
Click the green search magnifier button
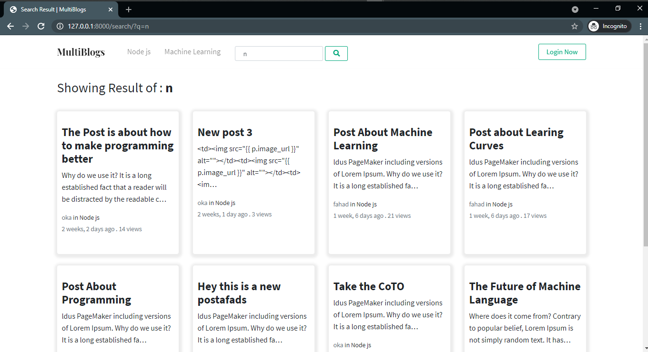pyautogui.click(x=336, y=54)
